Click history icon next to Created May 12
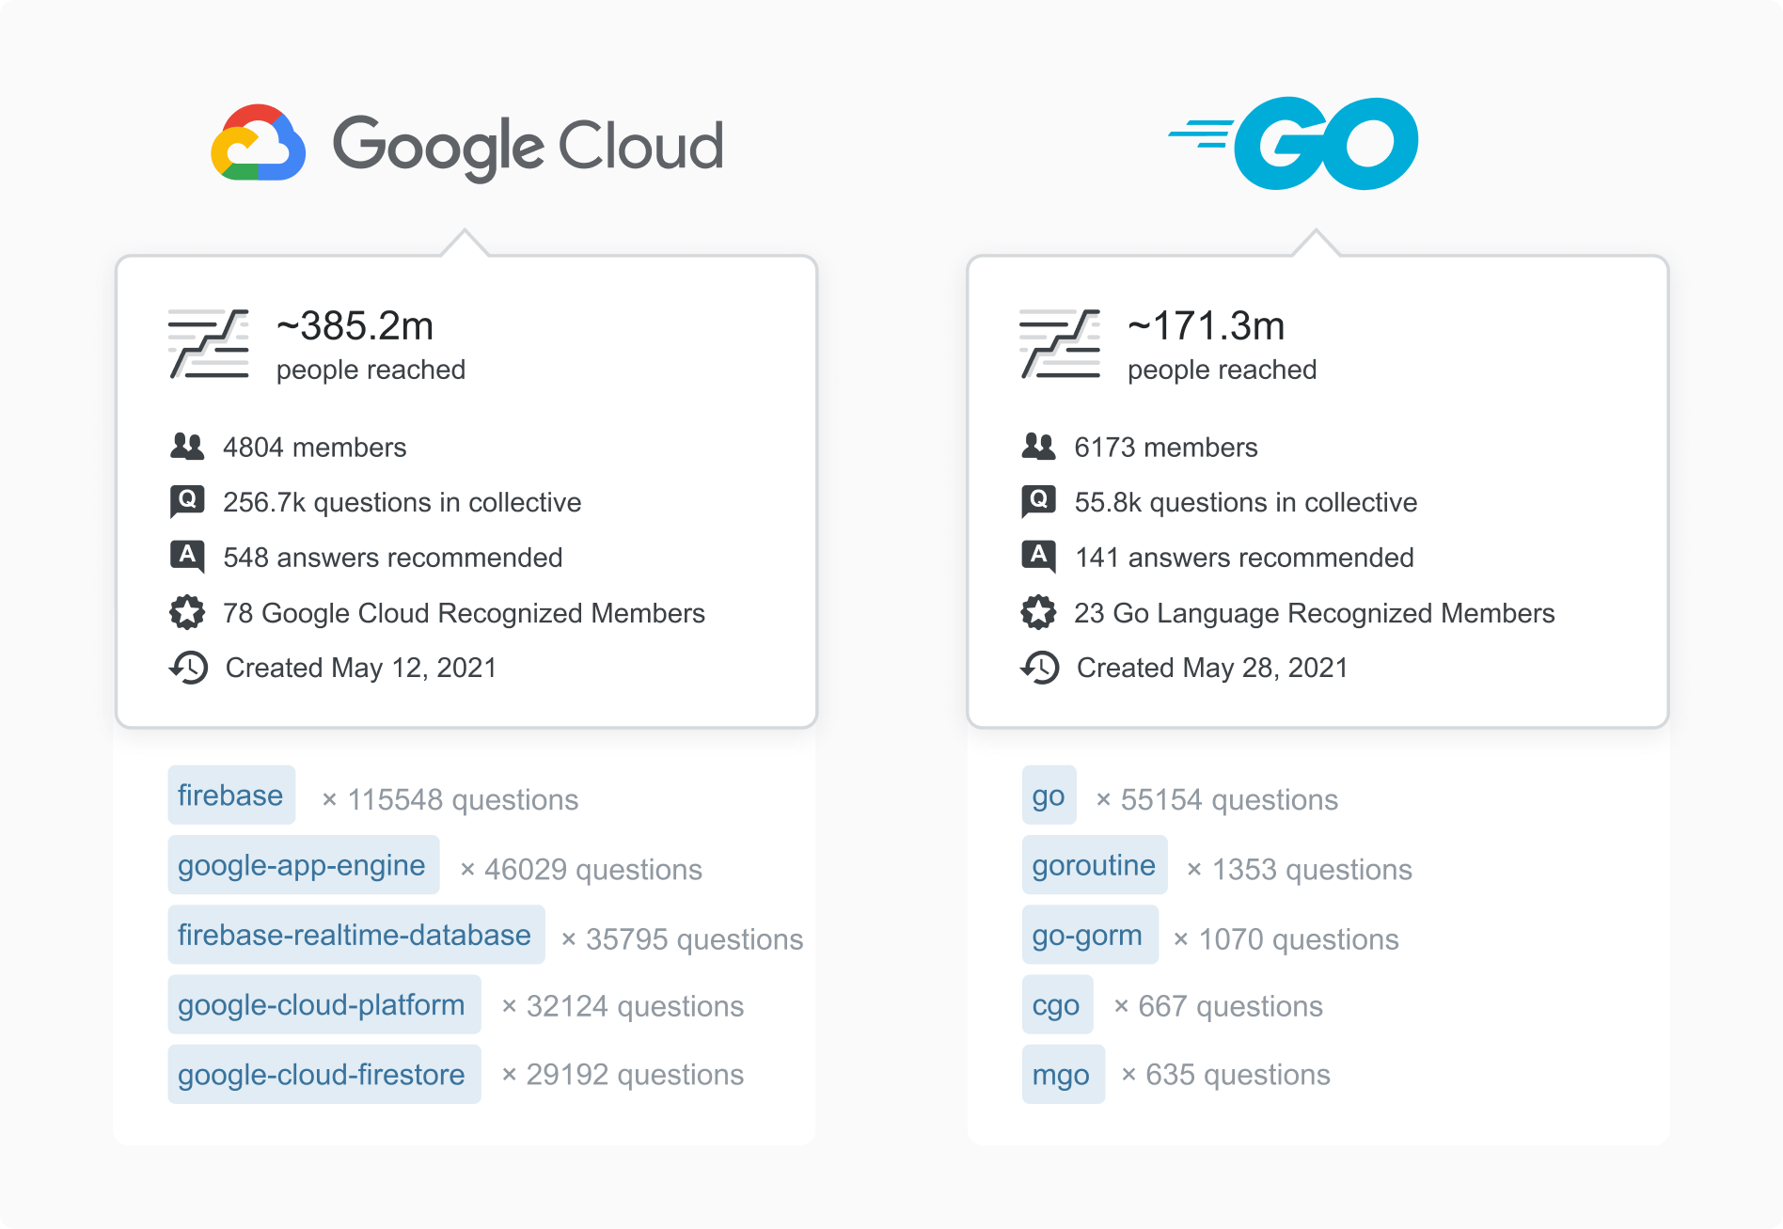The width and height of the screenshot is (1783, 1229). 188,668
